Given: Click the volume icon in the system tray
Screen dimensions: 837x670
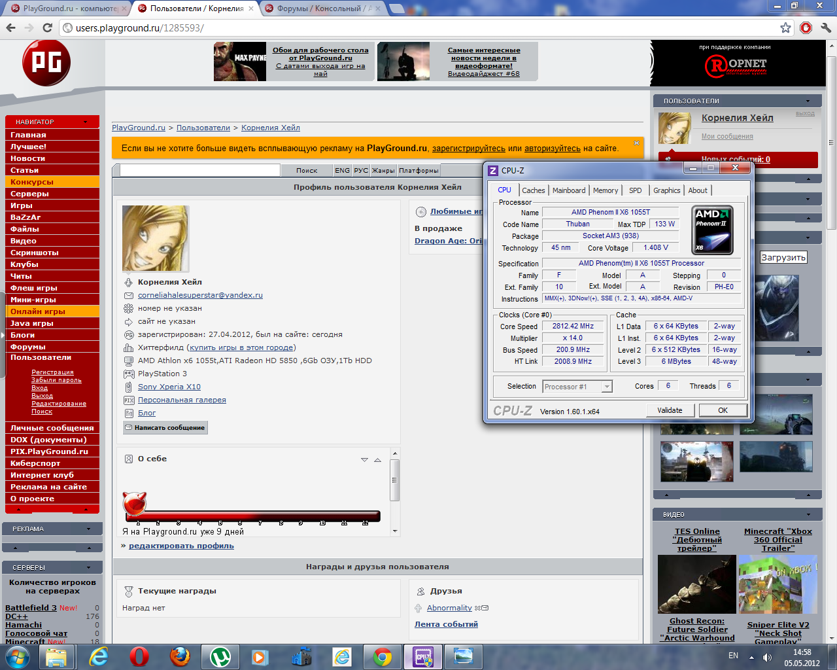Looking at the screenshot, I should (767, 657).
